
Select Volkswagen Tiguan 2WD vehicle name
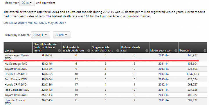[x=17, y=57]
